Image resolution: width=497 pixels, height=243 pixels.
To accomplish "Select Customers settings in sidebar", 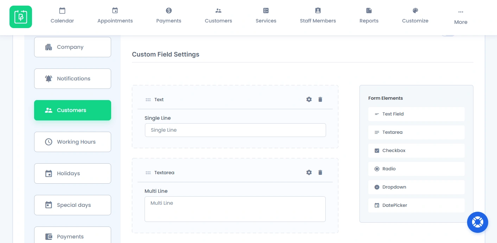I will pos(72,110).
